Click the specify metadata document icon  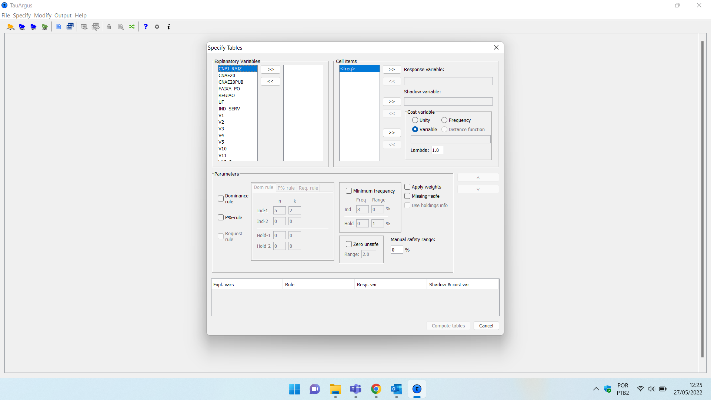tap(59, 27)
